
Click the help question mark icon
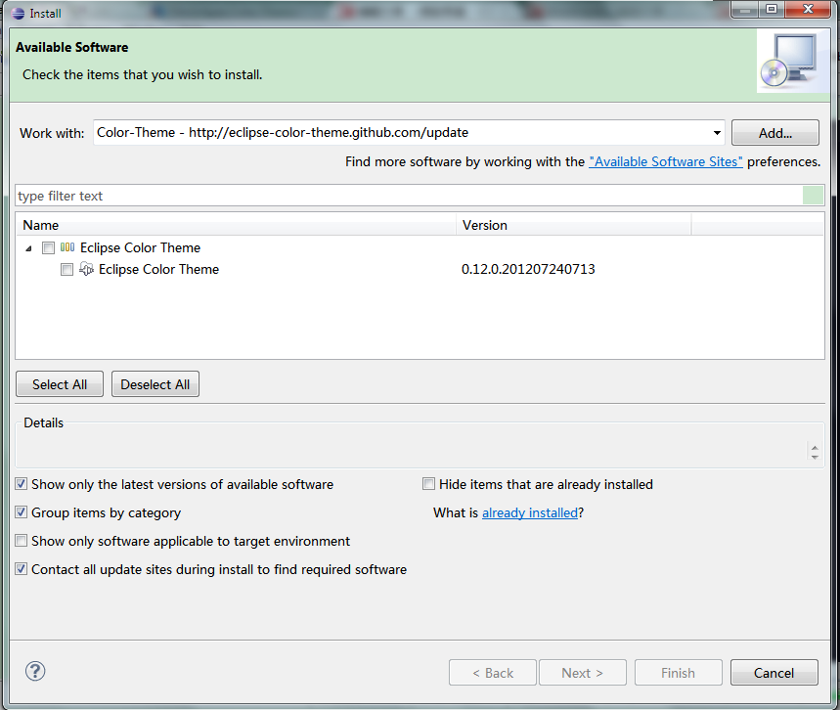[x=35, y=671]
